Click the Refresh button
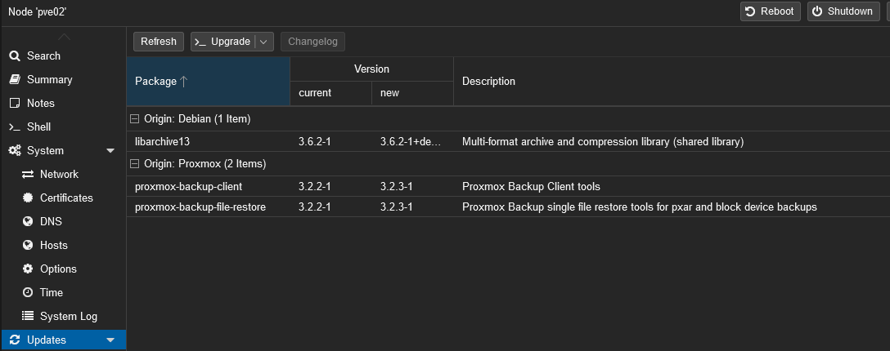 pyautogui.click(x=159, y=42)
